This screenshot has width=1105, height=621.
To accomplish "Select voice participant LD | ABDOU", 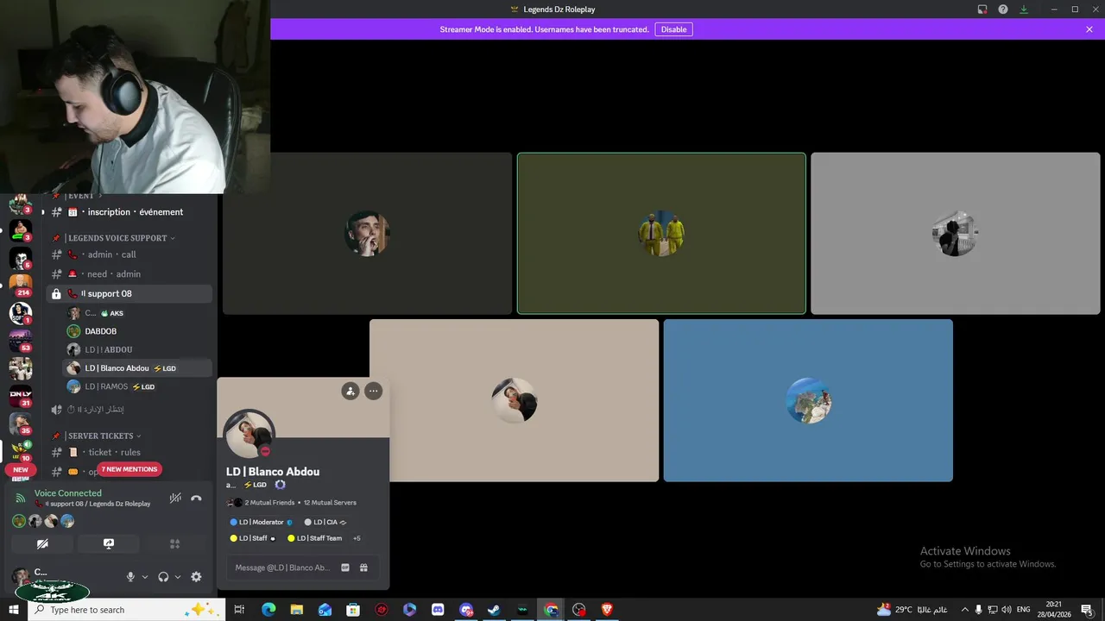I will [x=108, y=350].
